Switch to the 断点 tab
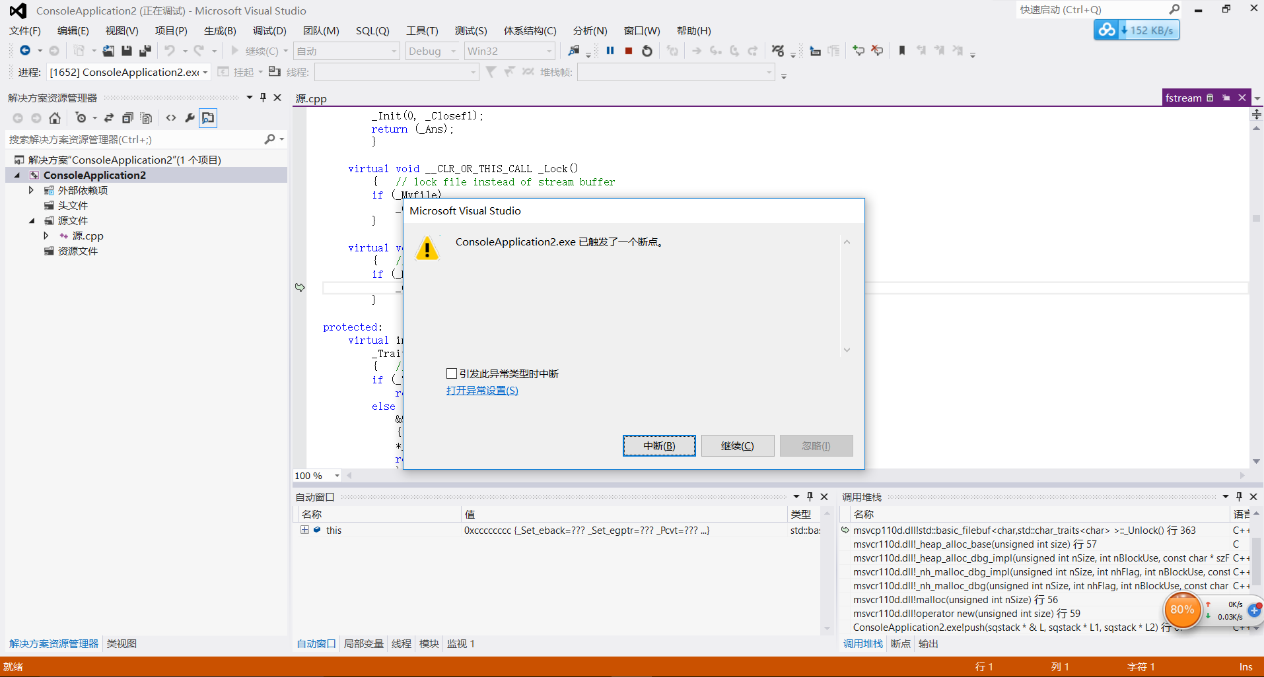 click(x=900, y=644)
